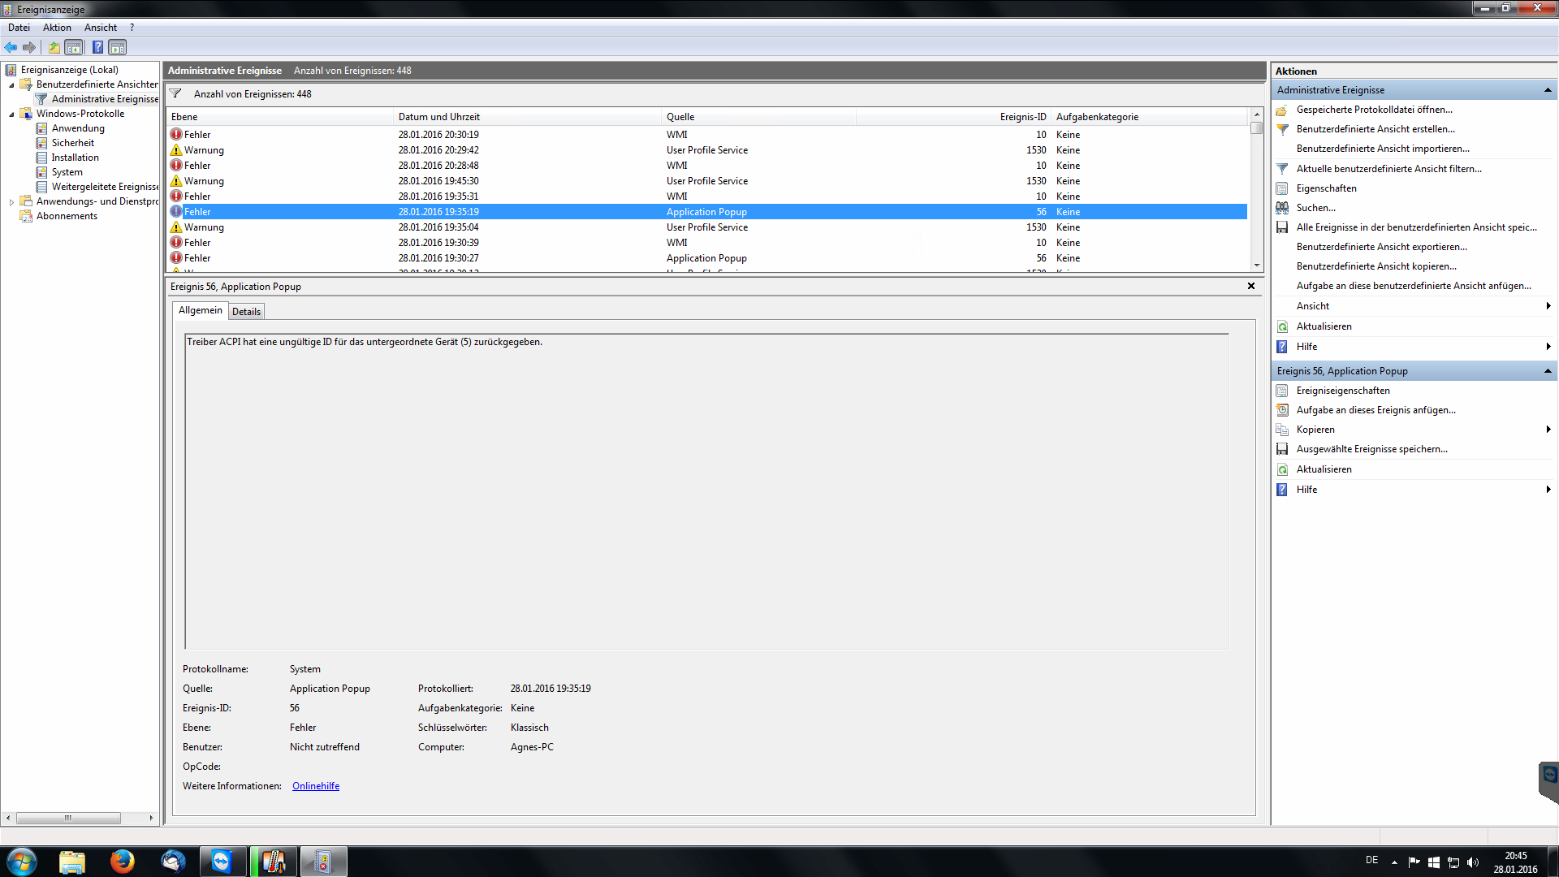Open the Onlinehilfe link

[x=316, y=786]
